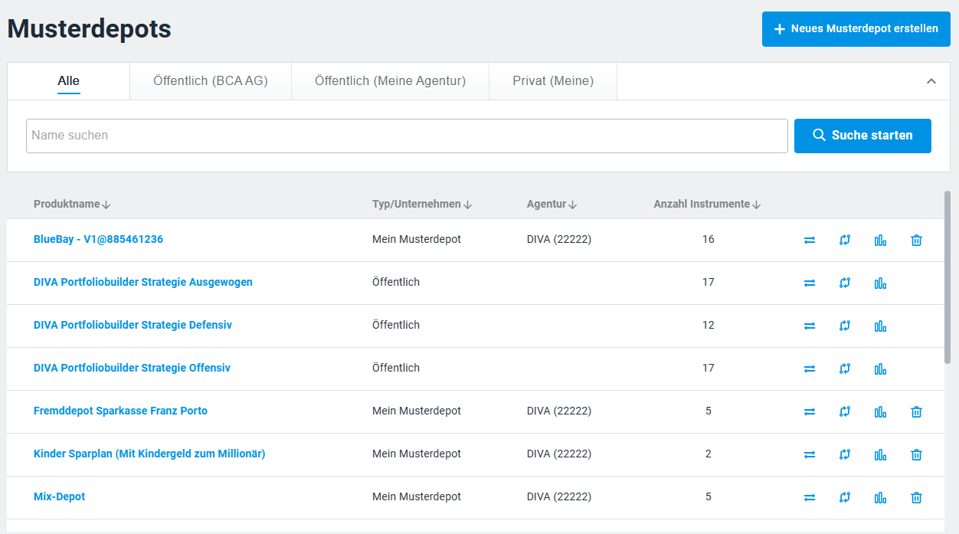
Task: Click refresh cycle icon for Strategie Ausgewogen row
Action: point(845,283)
